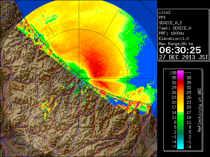Click the 06:30:25 timestamp
The width and height of the screenshot is (210, 157).
[x=180, y=50]
